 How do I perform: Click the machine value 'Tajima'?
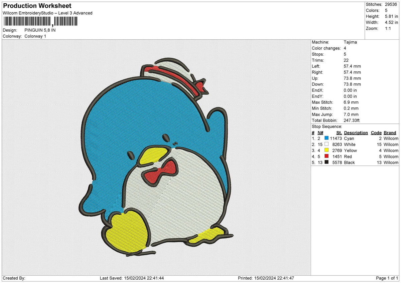(350, 42)
